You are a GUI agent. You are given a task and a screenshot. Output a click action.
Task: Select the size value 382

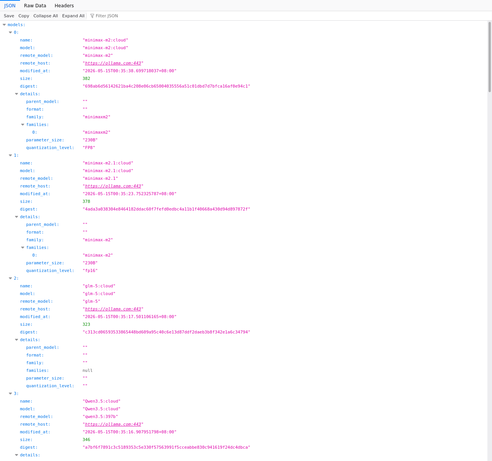coord(86,78)
